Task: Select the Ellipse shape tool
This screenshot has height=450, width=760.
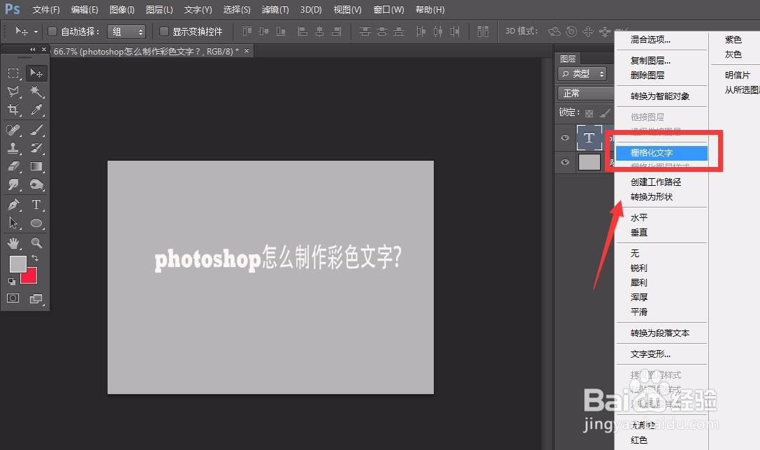Action: (x=36, y=223)
